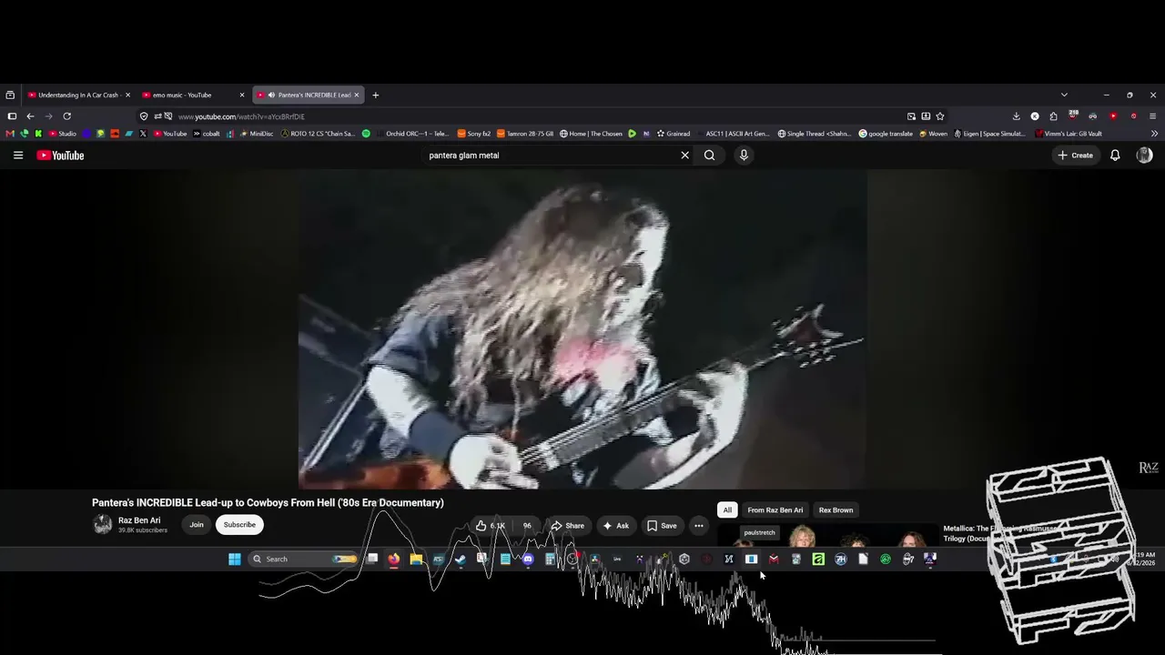The width and height of the screenshot is (1165, 655).
Task: Open the browser application menu
Action: 1152,116
